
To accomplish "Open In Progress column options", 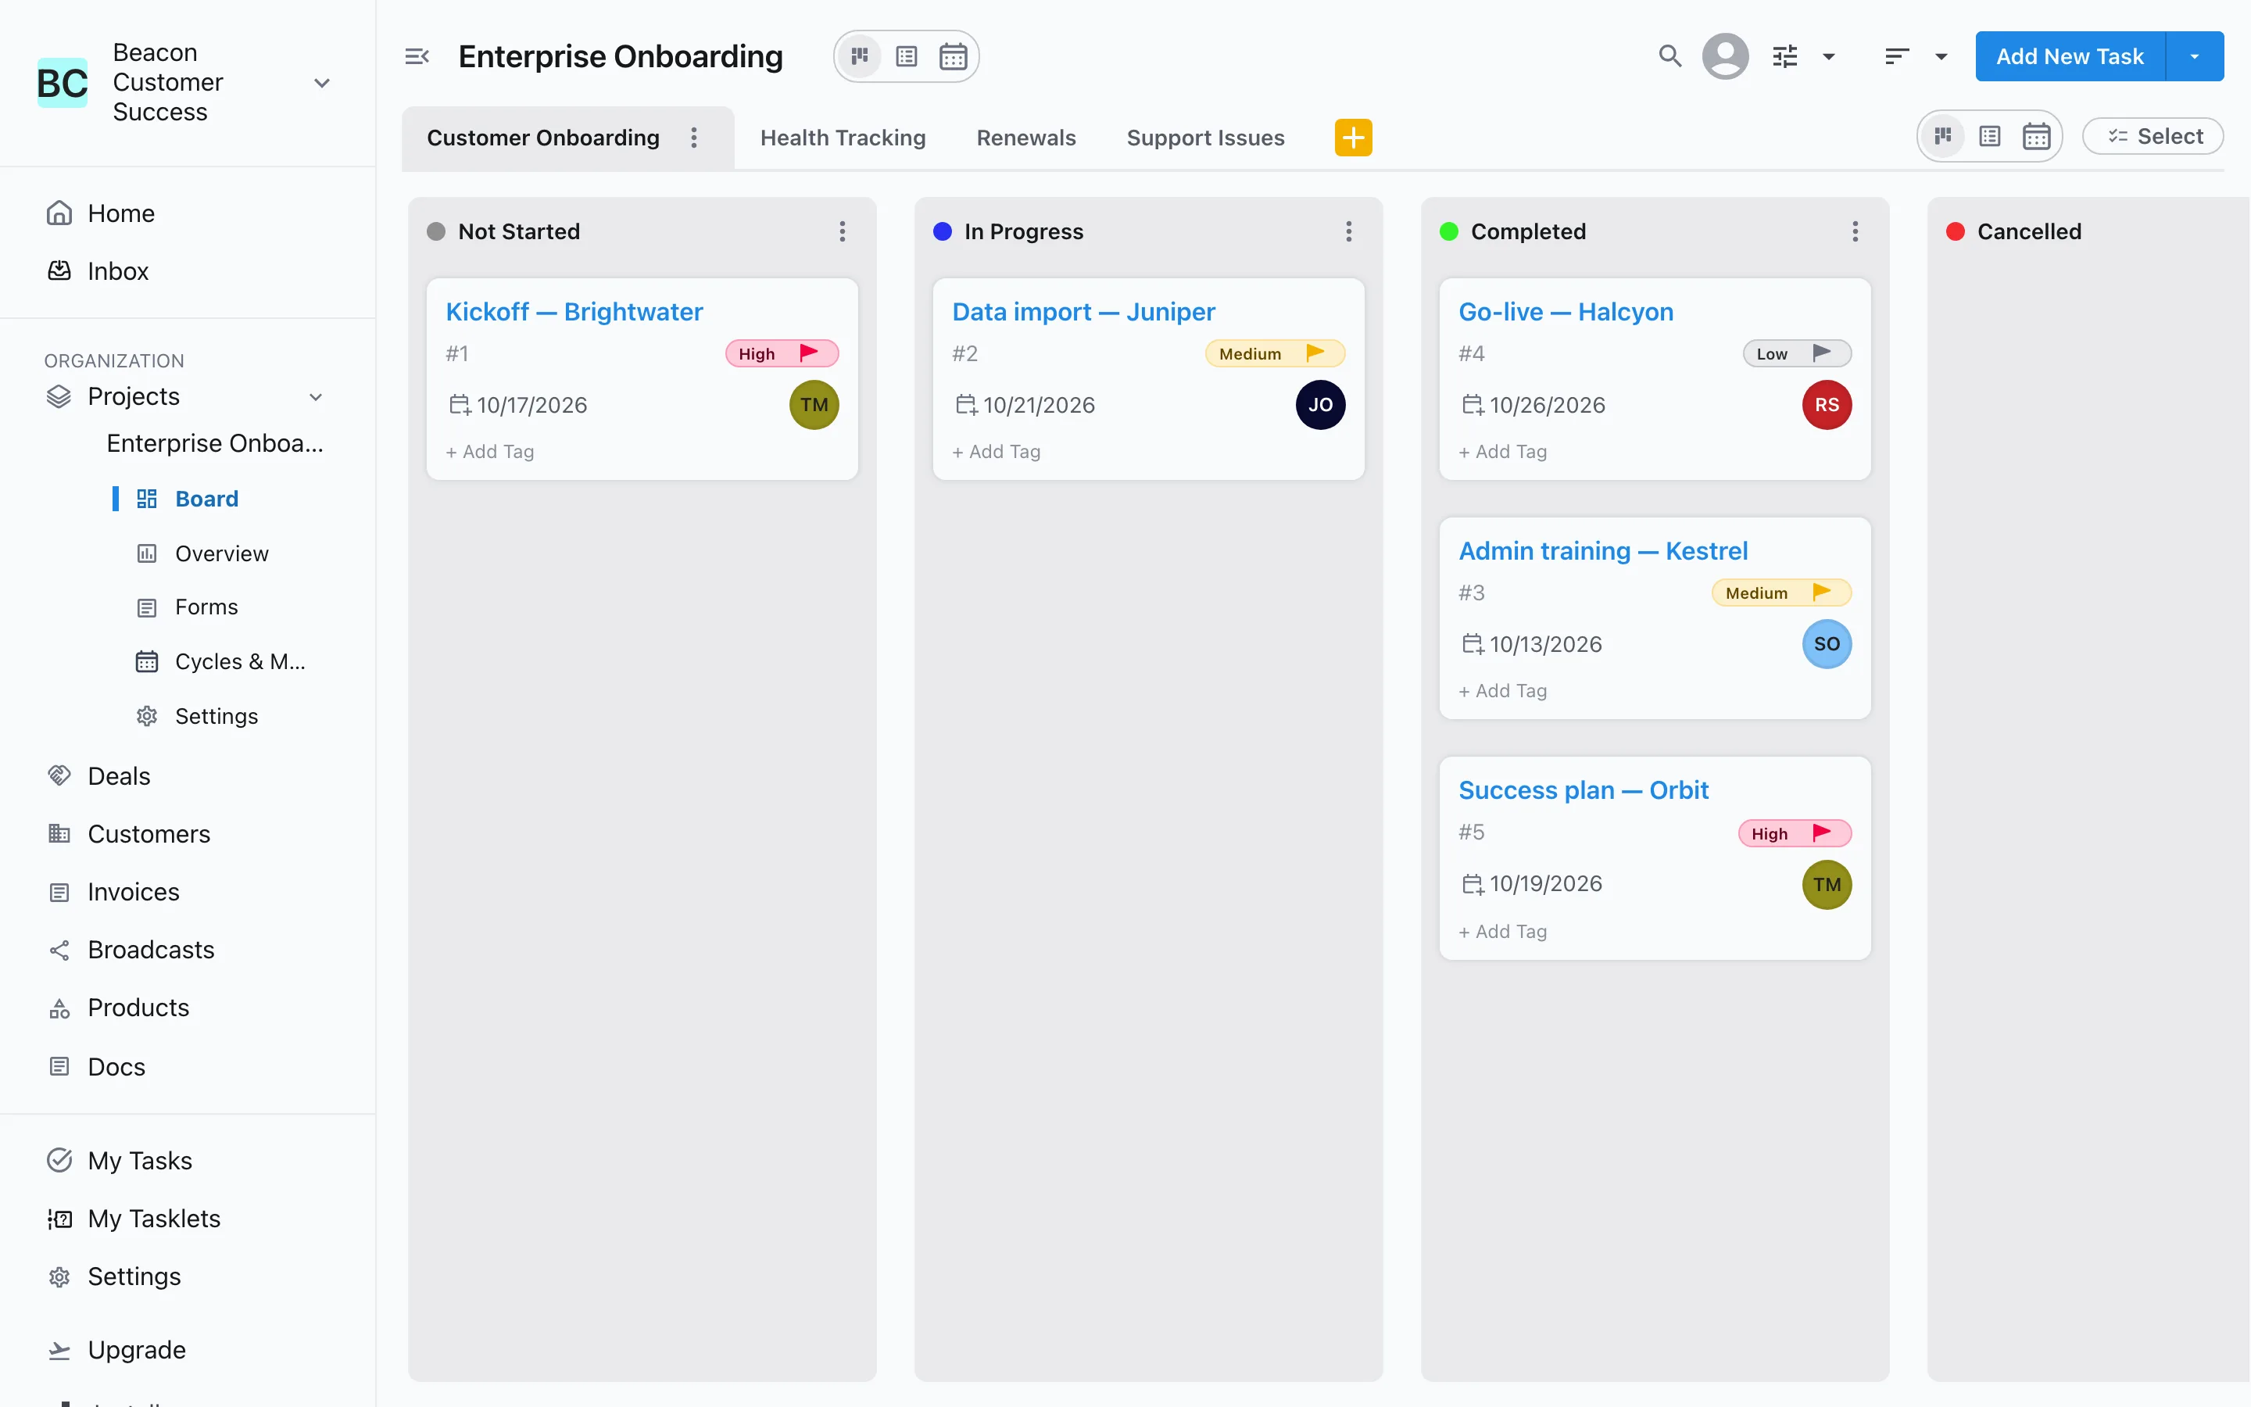I will tap(1347, 231).
